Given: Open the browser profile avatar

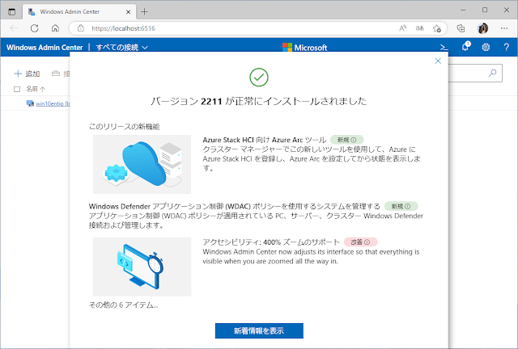Looking at the screenshot, I should tap(482, 28).
